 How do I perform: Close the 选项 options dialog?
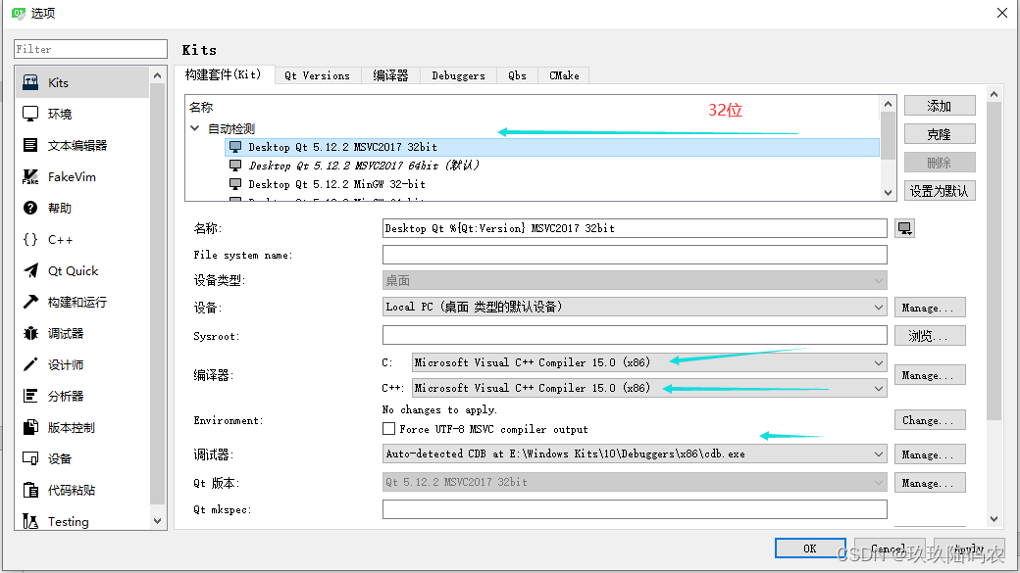(x=1002, y=13)
